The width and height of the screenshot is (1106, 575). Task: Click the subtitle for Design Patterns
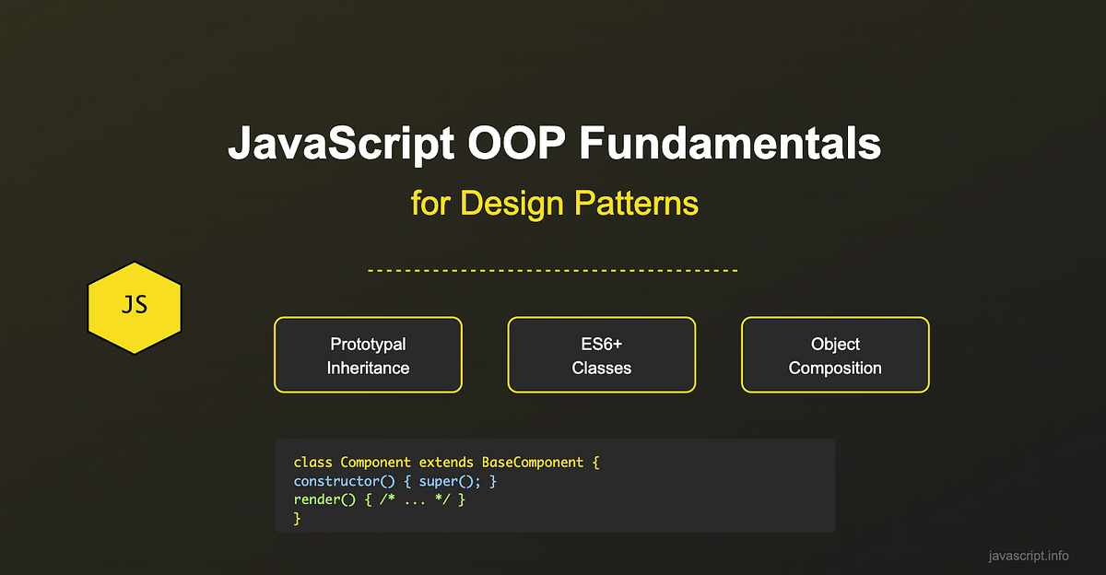[x=555, y=204]
